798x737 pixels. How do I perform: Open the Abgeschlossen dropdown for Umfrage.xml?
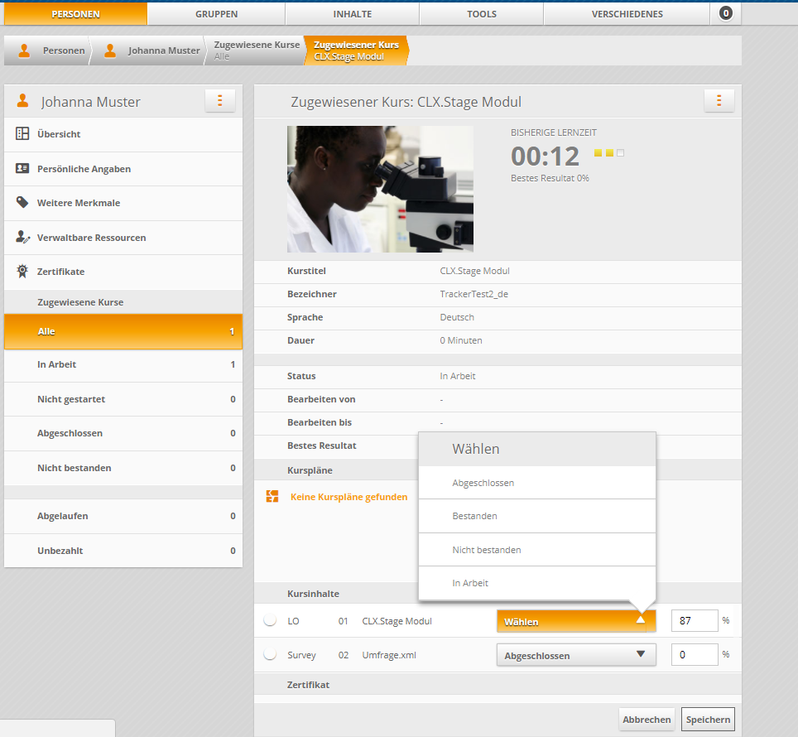(576, 655)
